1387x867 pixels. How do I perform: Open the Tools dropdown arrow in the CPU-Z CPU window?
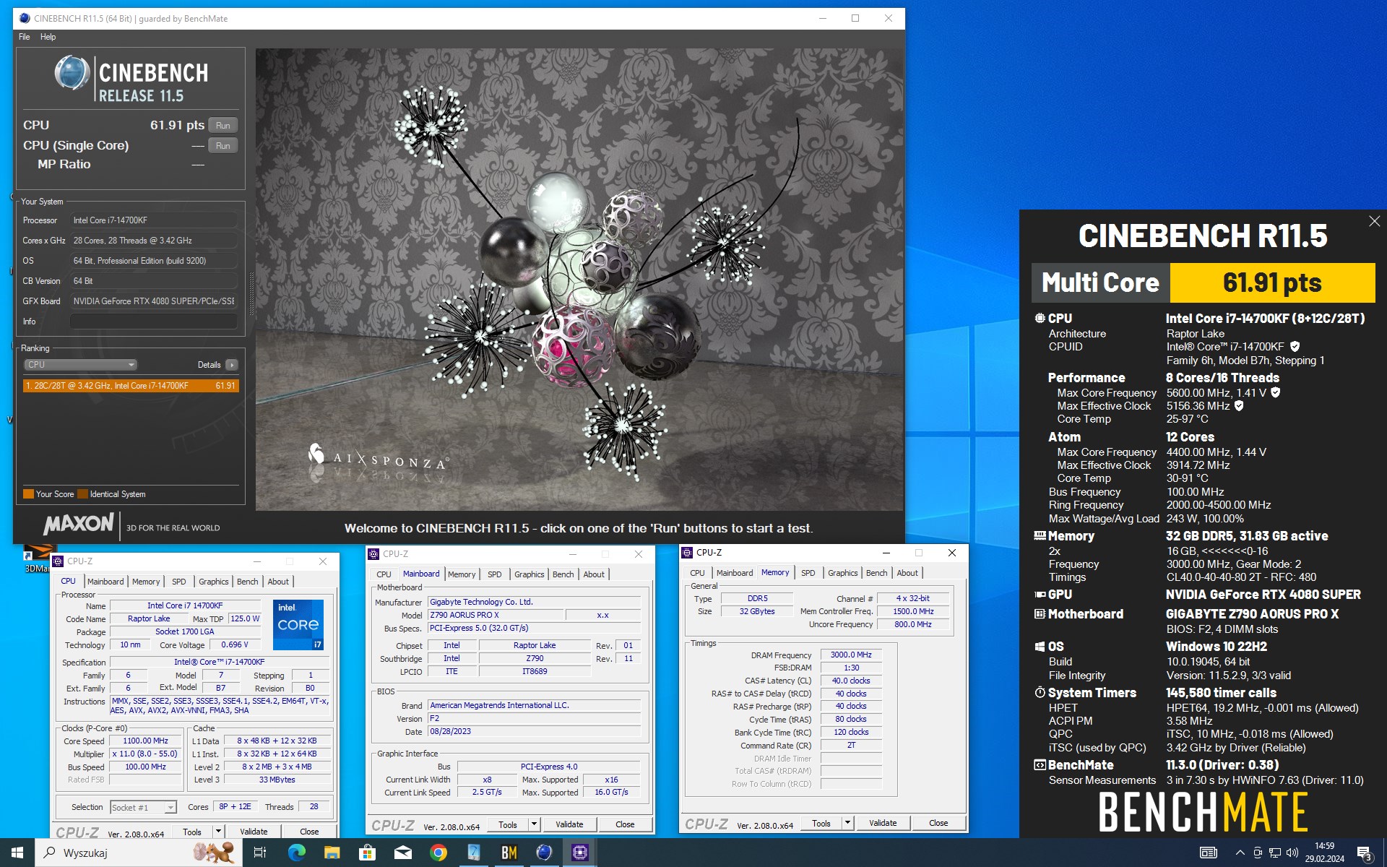pos(218,832)
